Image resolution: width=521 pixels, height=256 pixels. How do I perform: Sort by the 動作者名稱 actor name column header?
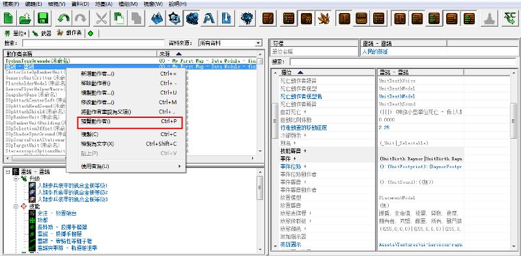(79, 53)
